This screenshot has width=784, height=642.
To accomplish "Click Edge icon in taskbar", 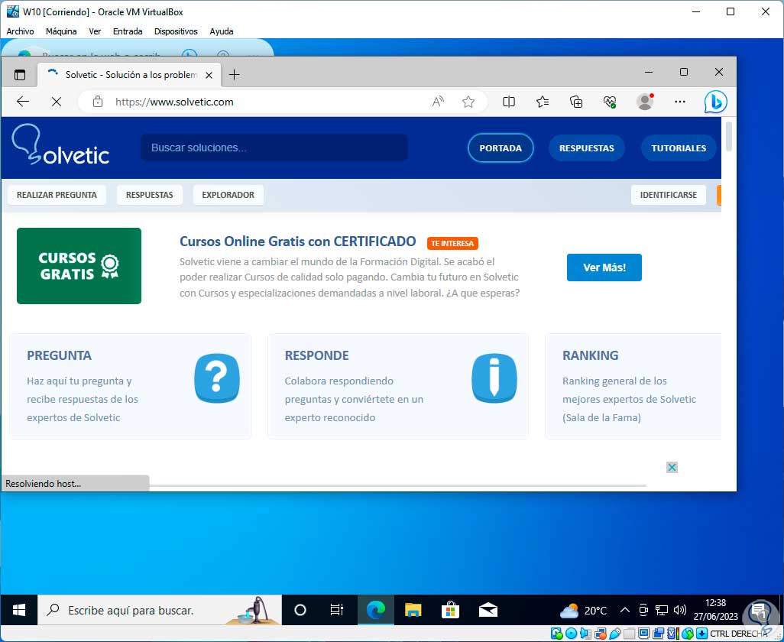I will click(x=375, y=610).
